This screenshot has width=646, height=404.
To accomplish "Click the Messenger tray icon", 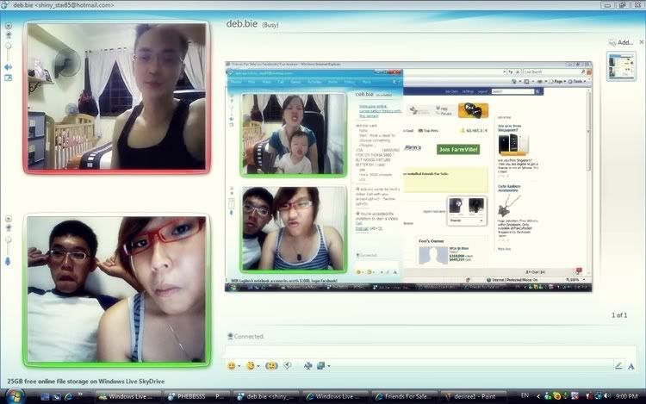I will 547,396.
